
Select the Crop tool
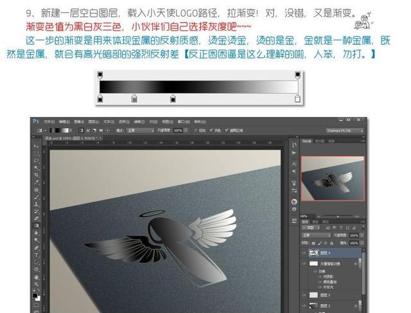coord(36,175)
